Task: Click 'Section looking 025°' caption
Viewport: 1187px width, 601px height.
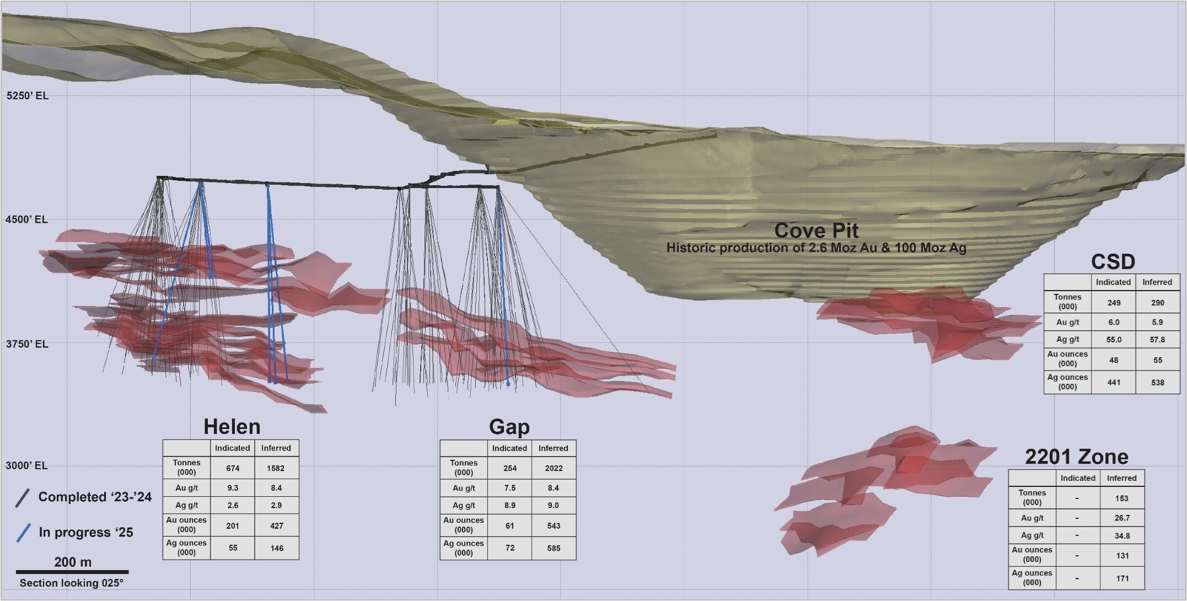Action: (x=72, y=583)
